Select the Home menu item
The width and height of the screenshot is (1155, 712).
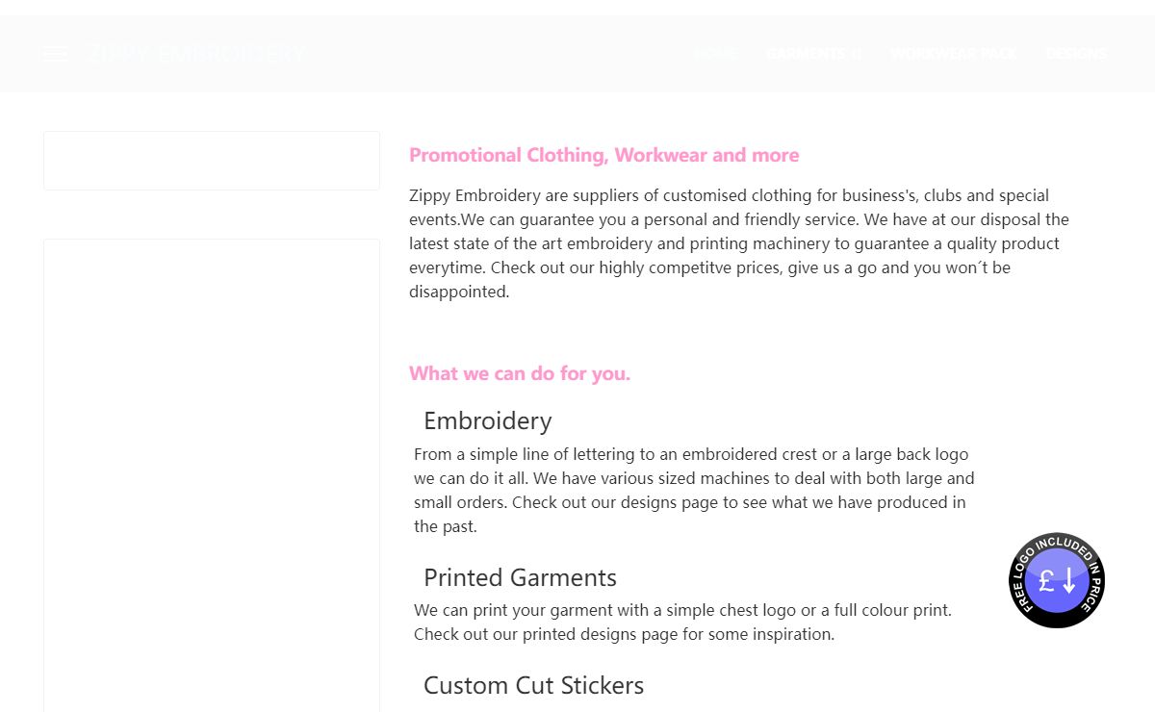pyautogui.click(x=715, y=54)
